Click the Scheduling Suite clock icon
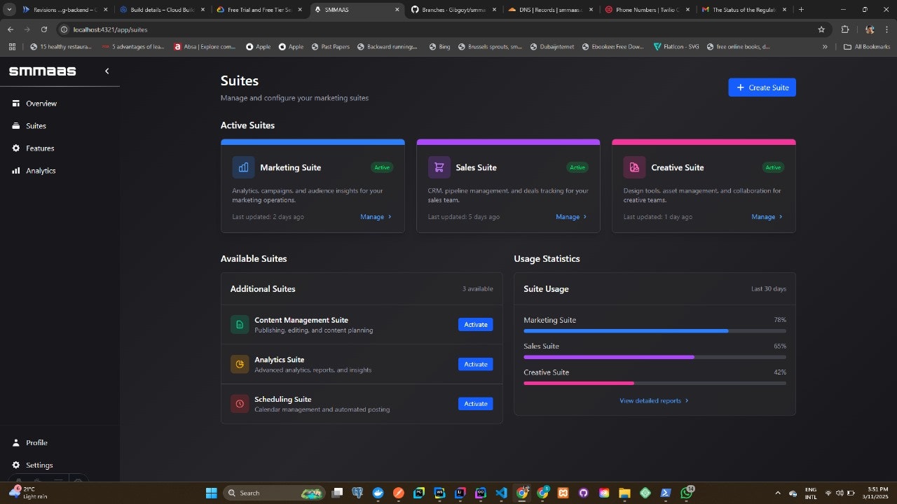Screen dimensions: 897x504 [x=240, y=404]
